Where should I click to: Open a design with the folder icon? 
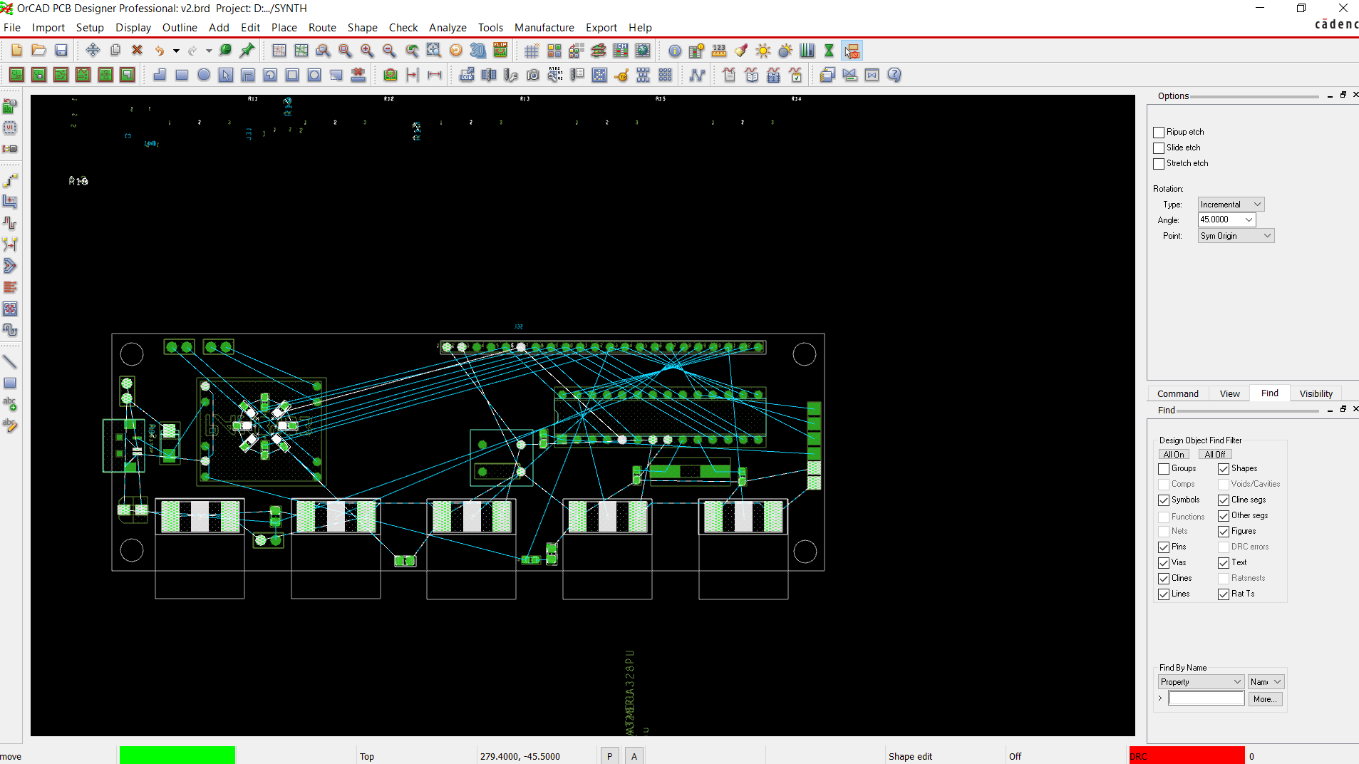click(x=38, y=51)
